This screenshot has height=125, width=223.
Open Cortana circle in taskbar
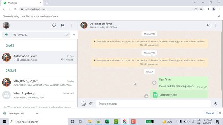click(x=72, y=122)
